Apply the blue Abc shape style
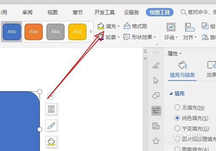Screen dimensions: 216x151 12,32
